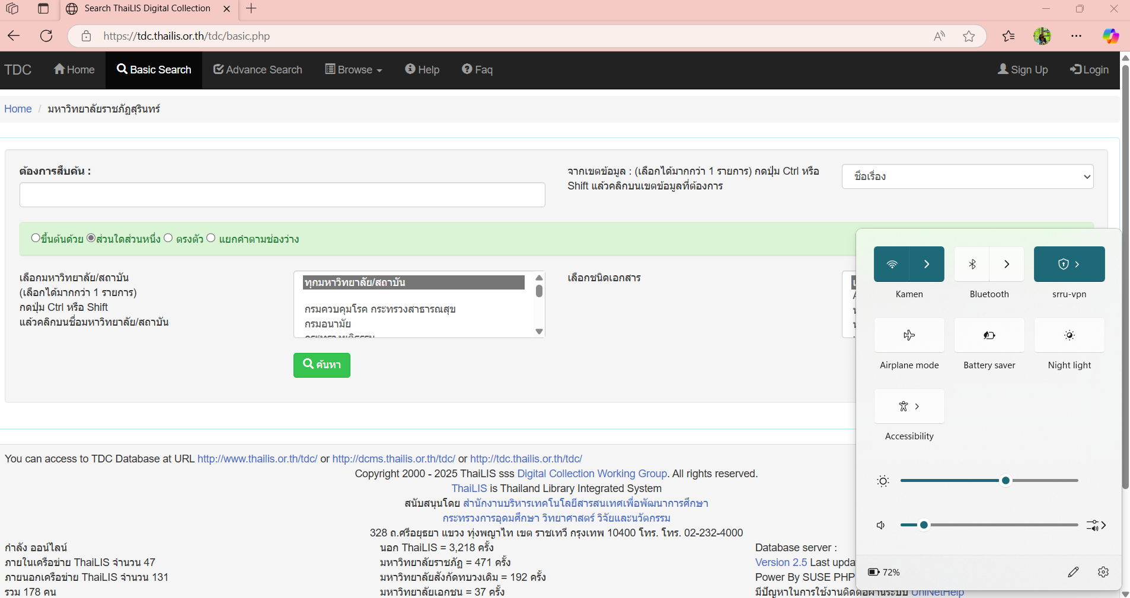
Task: Open browser profile avatar
Action: [1042, 36]
